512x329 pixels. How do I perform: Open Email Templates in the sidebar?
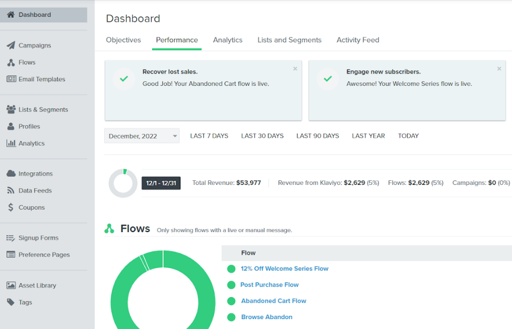pos(42,79)
